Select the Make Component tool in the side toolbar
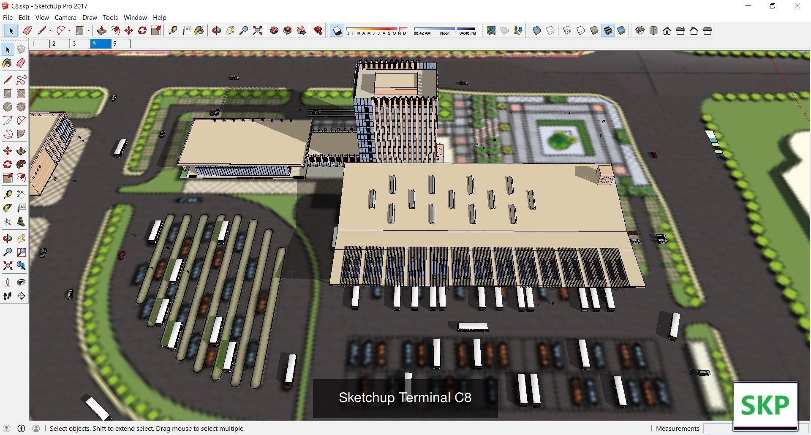The image size is (811, 435). tap(21, 49)
